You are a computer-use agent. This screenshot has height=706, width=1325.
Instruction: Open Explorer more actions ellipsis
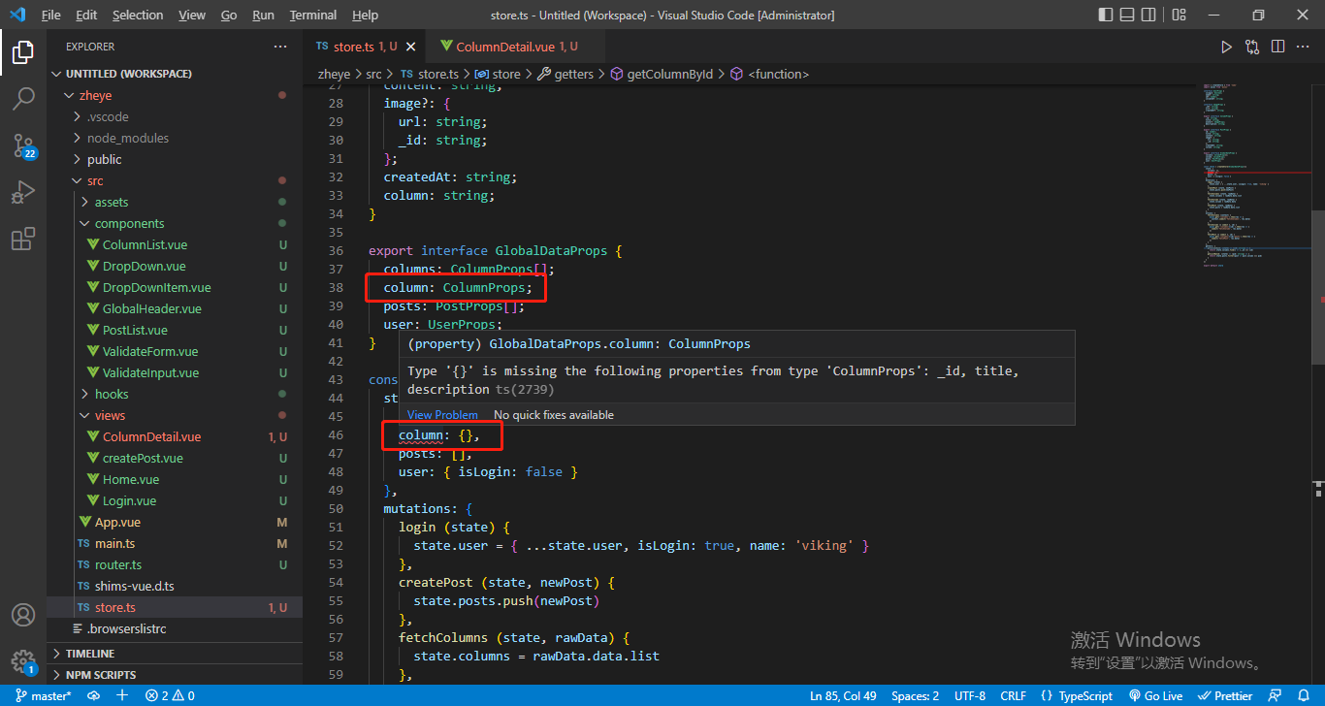(x=280, y=47)
